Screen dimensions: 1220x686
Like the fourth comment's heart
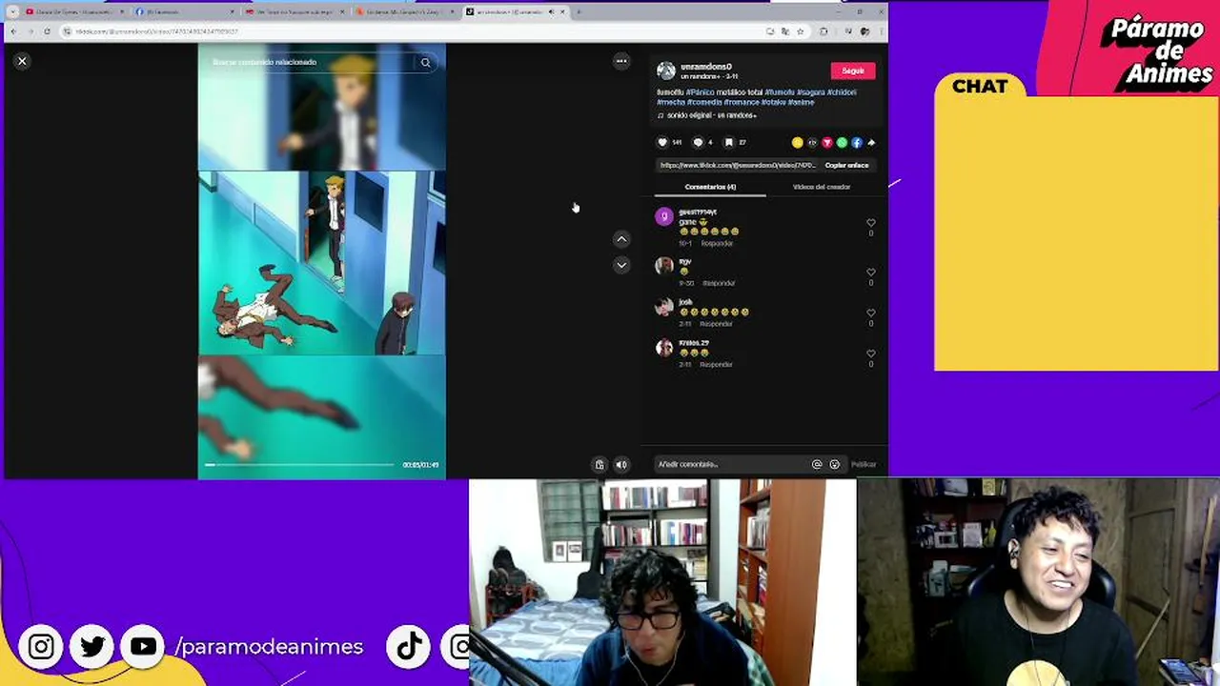coord(870,353)
